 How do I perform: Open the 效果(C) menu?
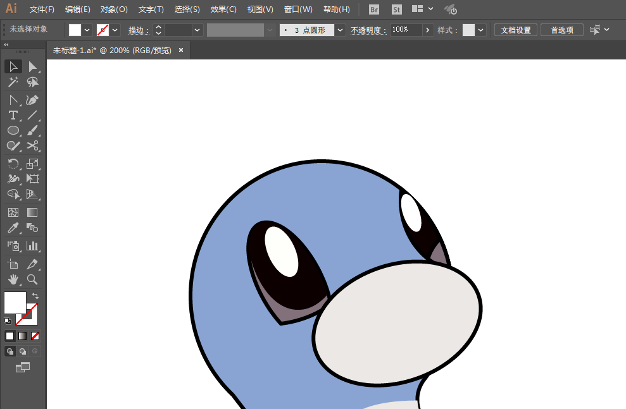point(223,9)
